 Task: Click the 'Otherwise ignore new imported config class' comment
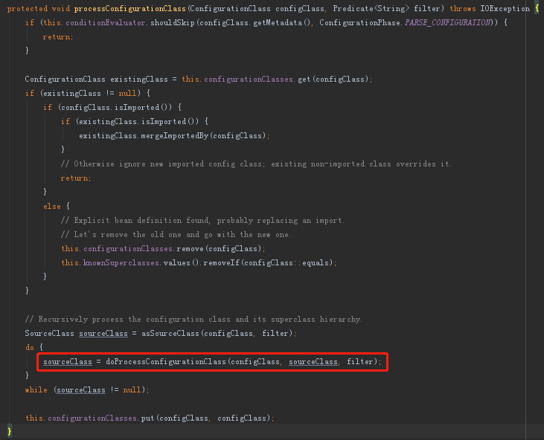(x=256, y=164)
